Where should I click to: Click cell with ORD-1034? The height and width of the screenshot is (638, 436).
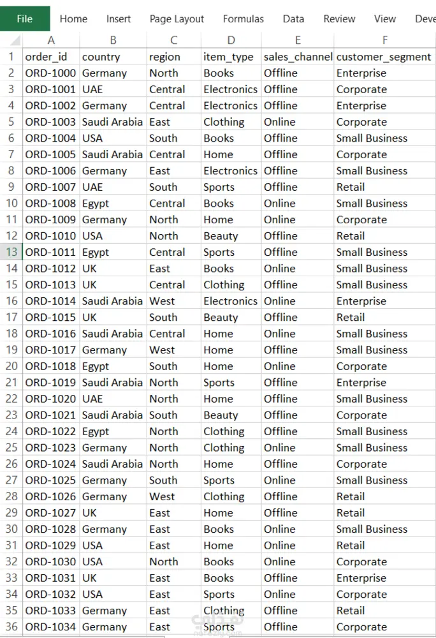[51, 627]
